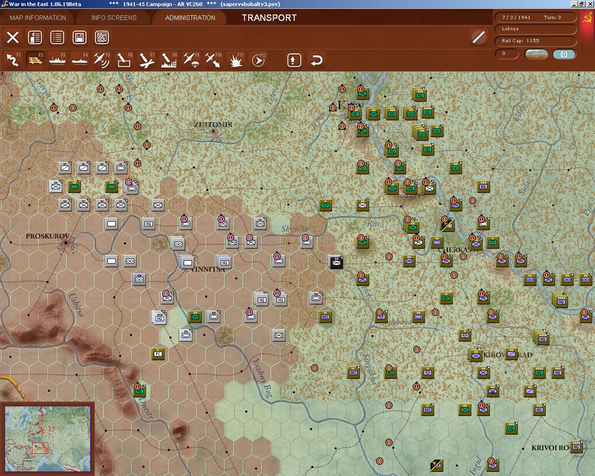
Task: Click the Rail Cap: 1155 field
Action: click(536, 41)
